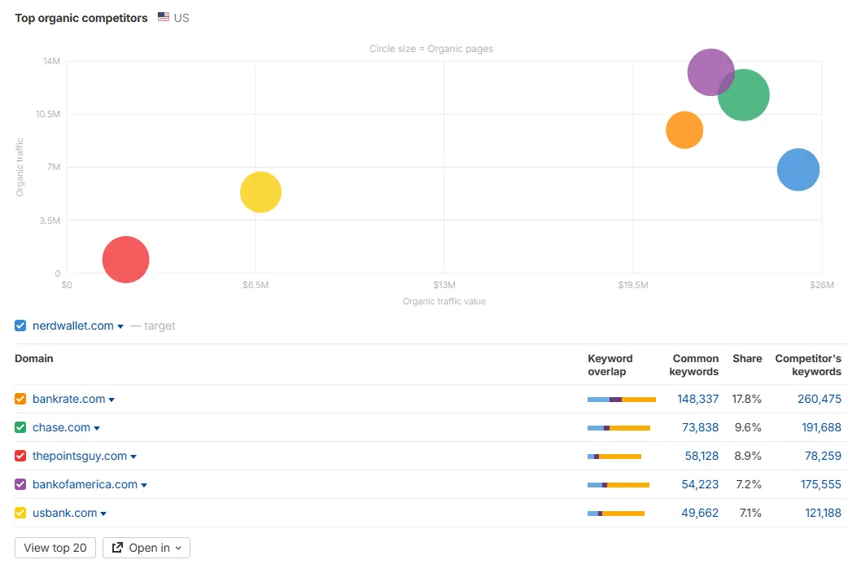Click the 8.9% share value
The width and height of the screenshot is (861, 564).
[748, 456]
